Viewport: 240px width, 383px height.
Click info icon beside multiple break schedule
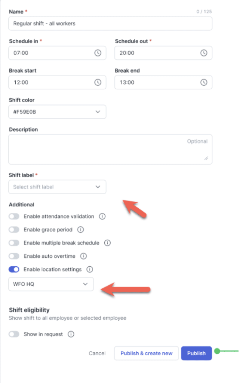(x=107, y=243)
